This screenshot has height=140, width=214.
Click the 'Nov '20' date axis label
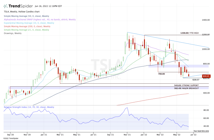click(27, 135)
